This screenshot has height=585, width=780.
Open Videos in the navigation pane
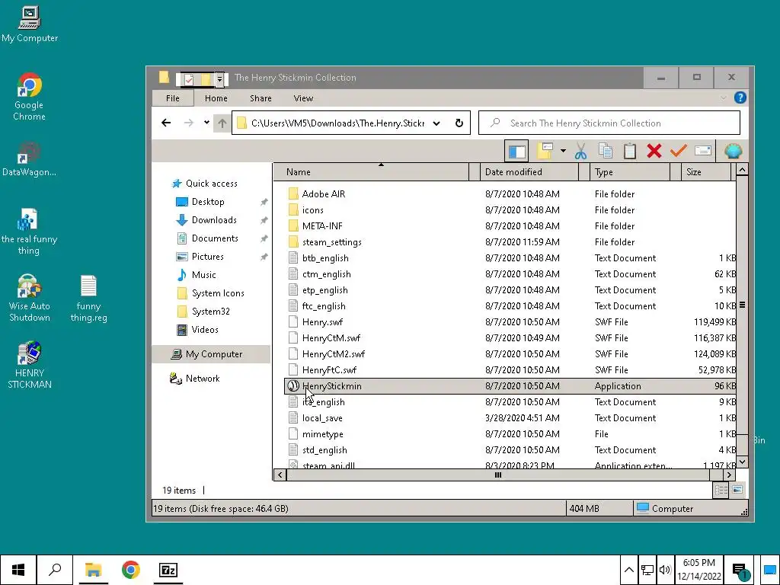205,329
